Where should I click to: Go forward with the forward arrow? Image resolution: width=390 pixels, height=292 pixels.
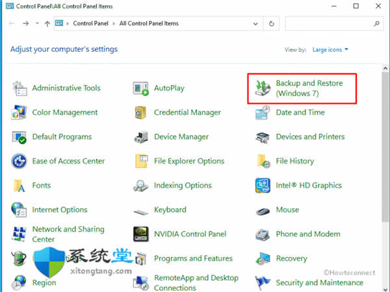point(25,23)
